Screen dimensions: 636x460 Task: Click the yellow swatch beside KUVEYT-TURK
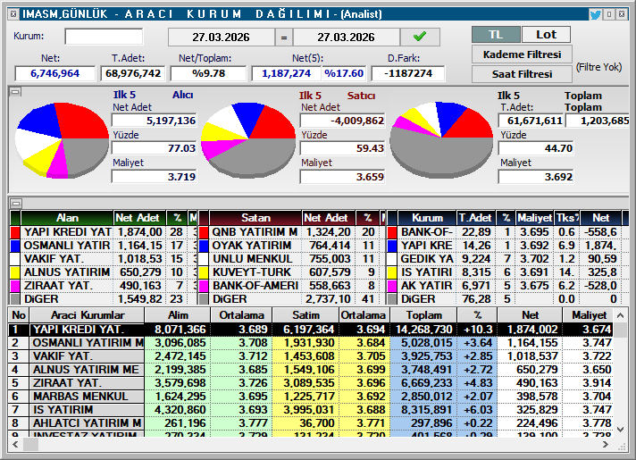coord(204,272)
